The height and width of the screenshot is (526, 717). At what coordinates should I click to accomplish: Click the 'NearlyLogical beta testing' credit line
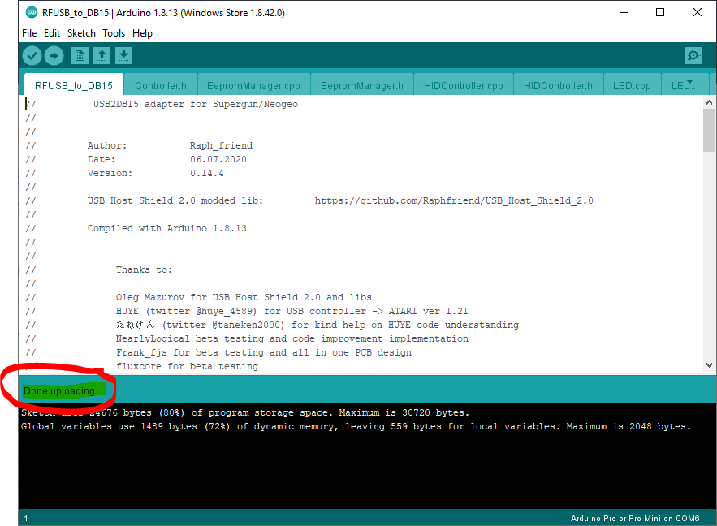[x=292, y=338]
